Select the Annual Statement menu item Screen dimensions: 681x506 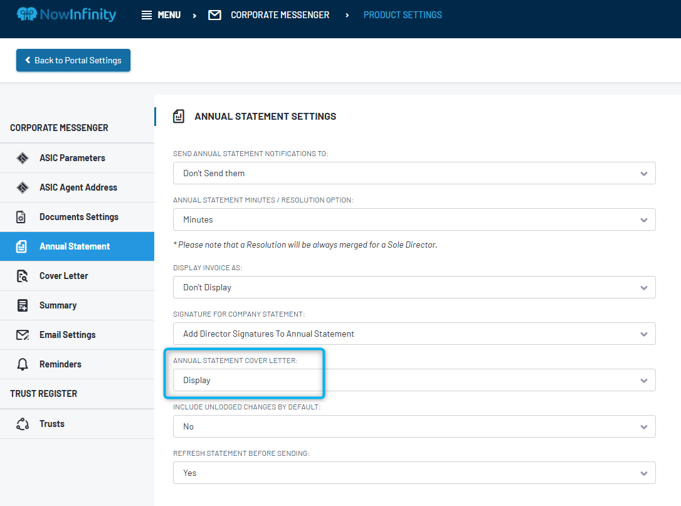pyautogui.click(x=77, y=246)
